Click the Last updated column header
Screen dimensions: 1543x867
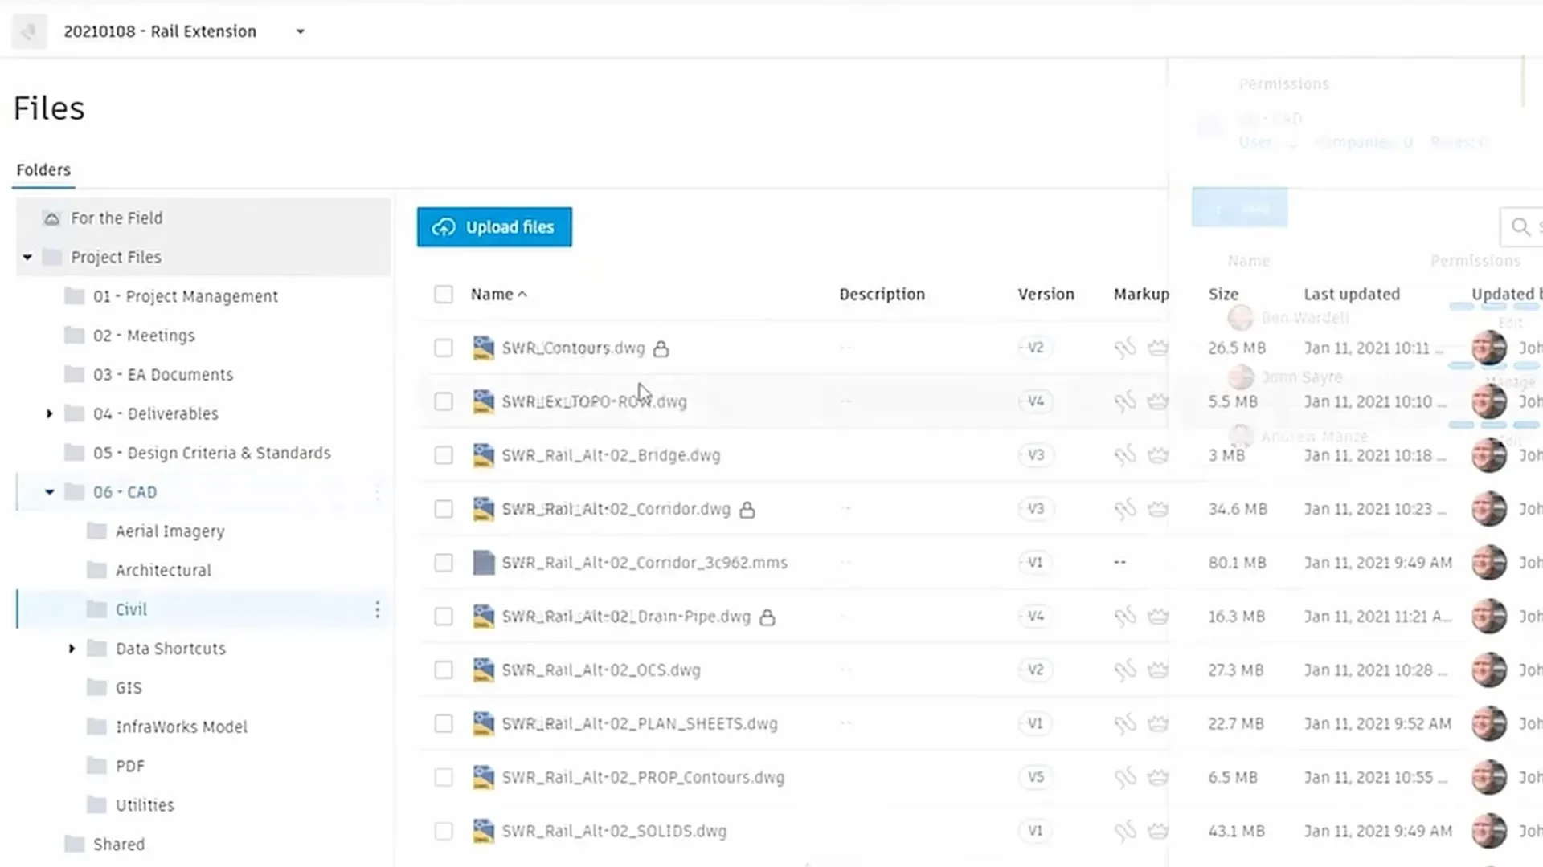point(1352,295)
